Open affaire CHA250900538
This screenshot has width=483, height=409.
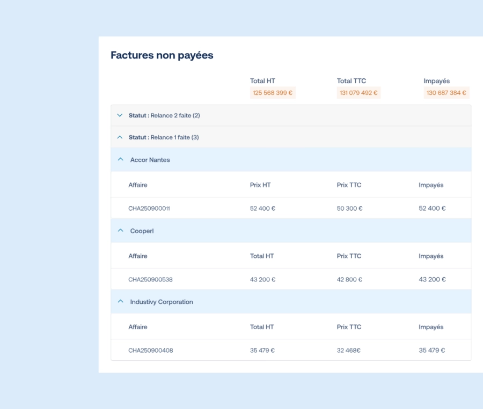click(x=150, y=279)
